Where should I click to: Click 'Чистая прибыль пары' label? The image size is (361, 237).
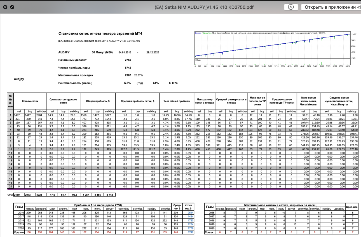pyautogui.click(x=74, y=68)
